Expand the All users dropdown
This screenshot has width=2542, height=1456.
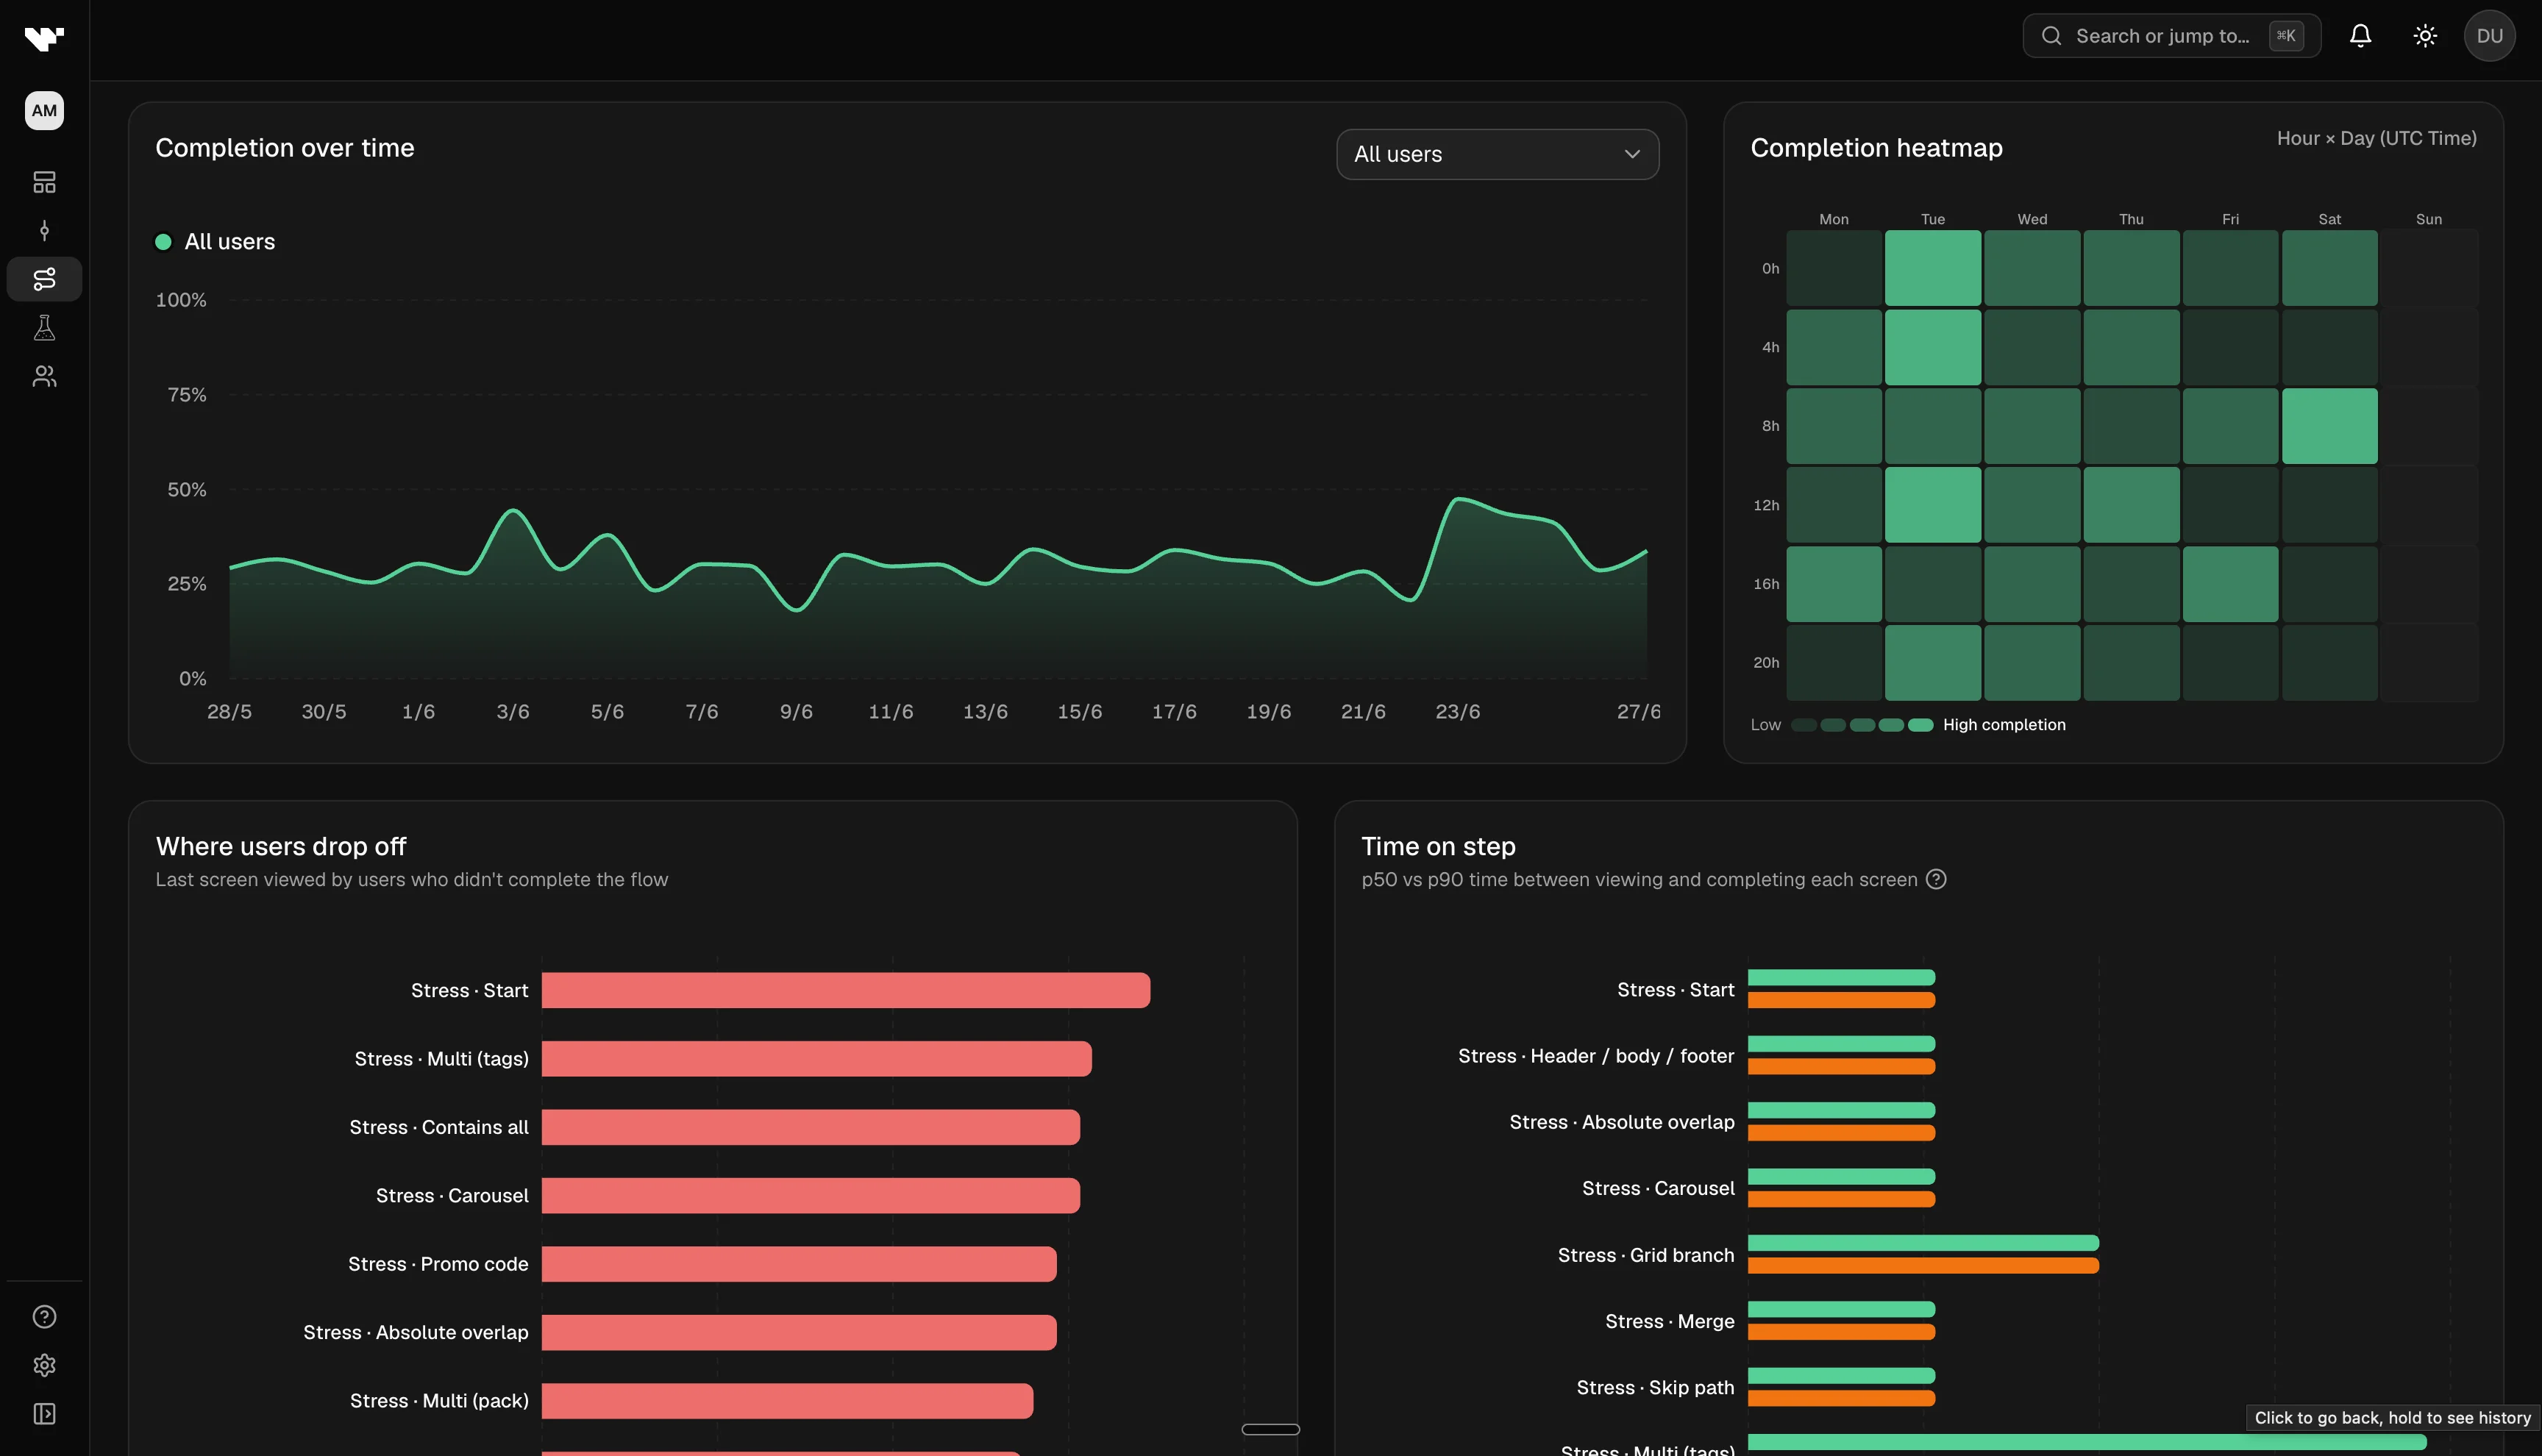tap(1497, 154)
